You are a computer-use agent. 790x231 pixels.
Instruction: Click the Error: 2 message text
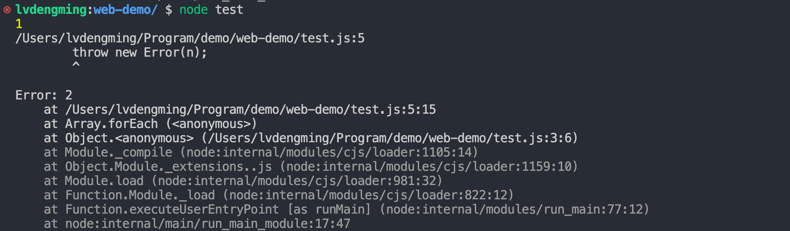pos(44,95)
